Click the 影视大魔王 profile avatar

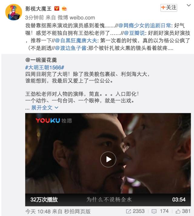(x=14, y=12)
